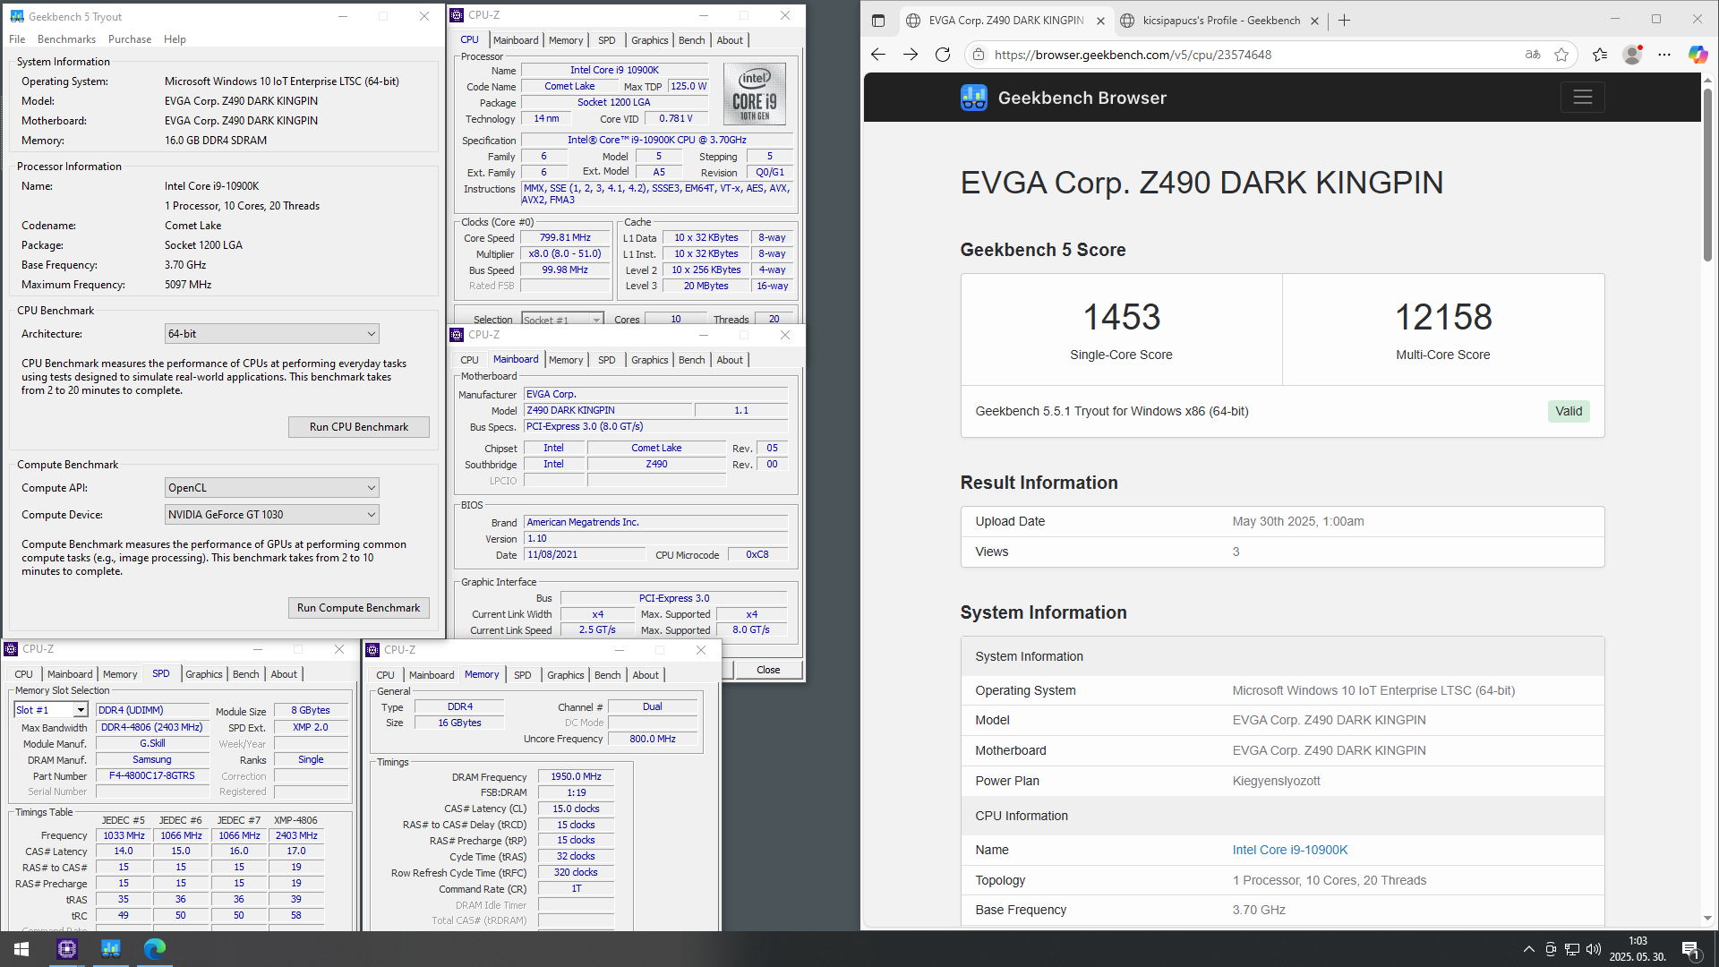
Task: Open the Architecture 64-bit dropdown
Action: [272, 334]
